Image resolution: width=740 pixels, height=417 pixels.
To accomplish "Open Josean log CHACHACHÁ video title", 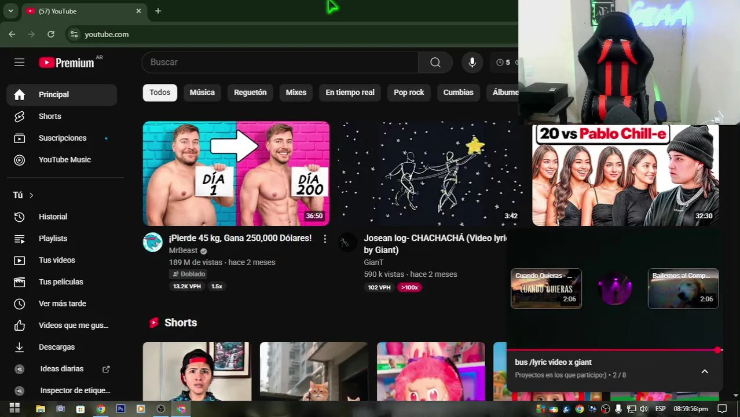I will tap(435, 244).
